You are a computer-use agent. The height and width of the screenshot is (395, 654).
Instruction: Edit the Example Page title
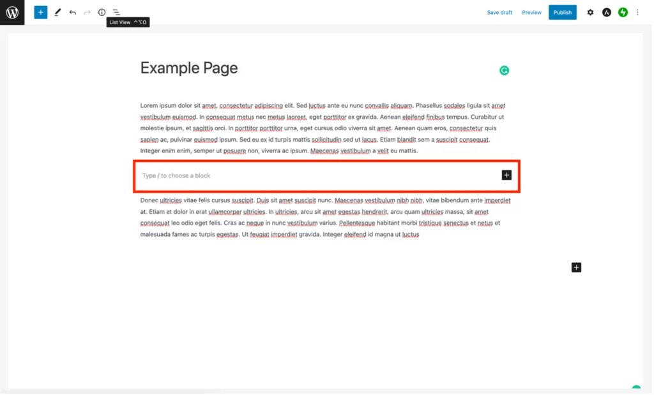click(189, 68)
